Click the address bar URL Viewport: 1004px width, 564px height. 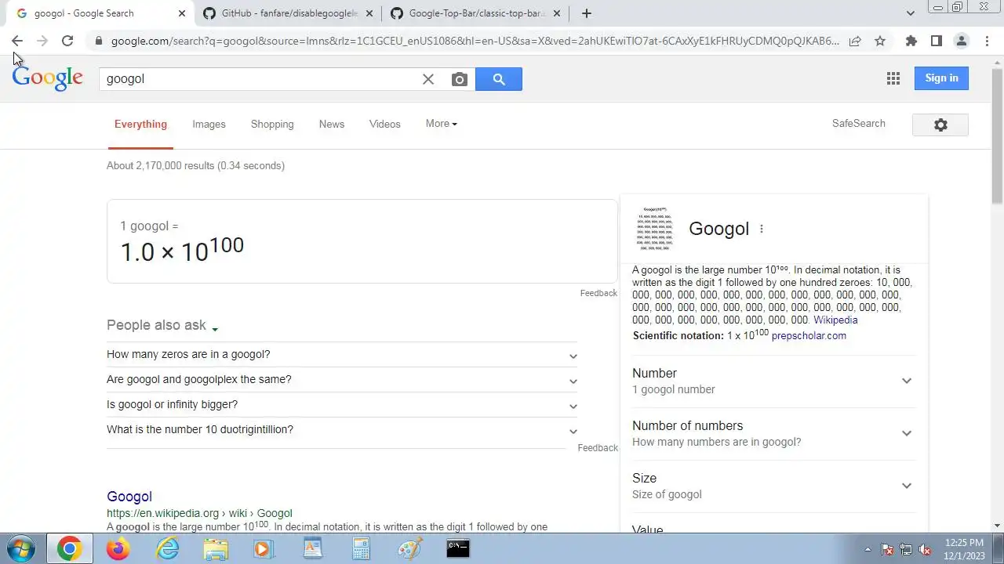[x=475, y=41]
